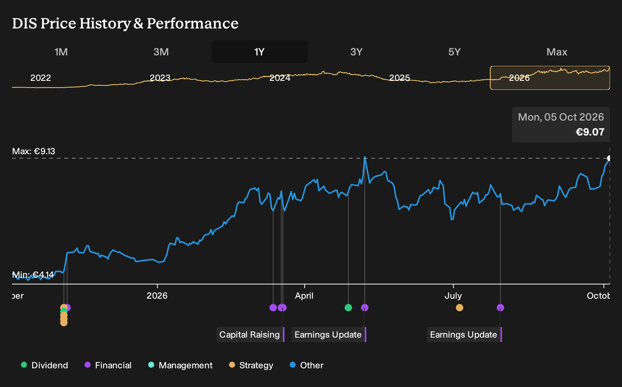Viewport: 622px width, 387px height.
Task: Click the 2023 year label in overview chart
Action: pos(160,78)
